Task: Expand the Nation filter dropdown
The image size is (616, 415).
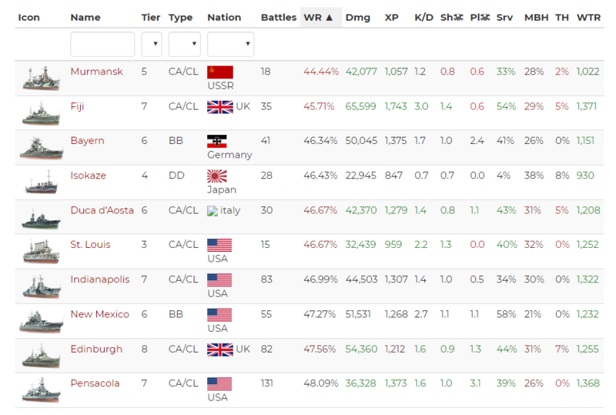Action: [x=230, y=45]
